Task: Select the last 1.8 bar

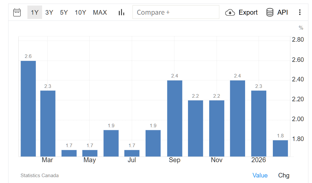Action: click(x=280, y=148)
